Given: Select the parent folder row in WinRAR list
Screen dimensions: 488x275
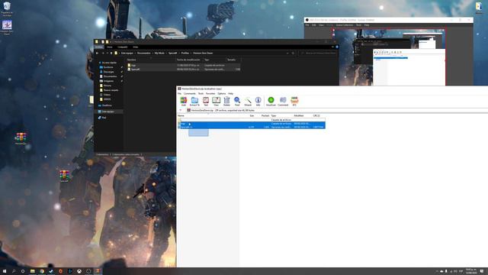Looking at the screenshot, I should (251, 120).
